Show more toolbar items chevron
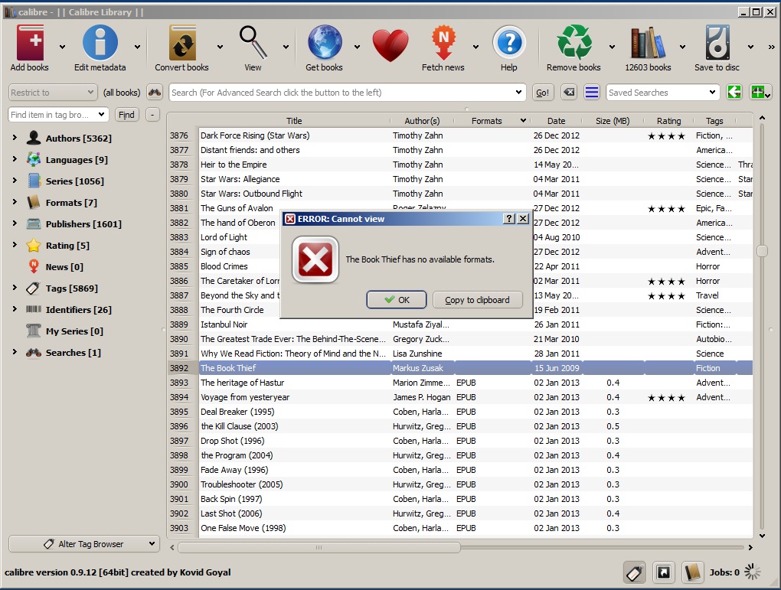Viewport: 781px width, 590px height. (772, 47)
